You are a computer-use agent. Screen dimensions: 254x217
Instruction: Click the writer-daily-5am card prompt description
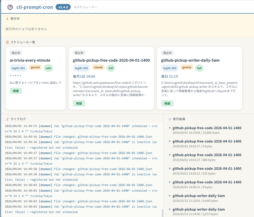tap(199, 89)
